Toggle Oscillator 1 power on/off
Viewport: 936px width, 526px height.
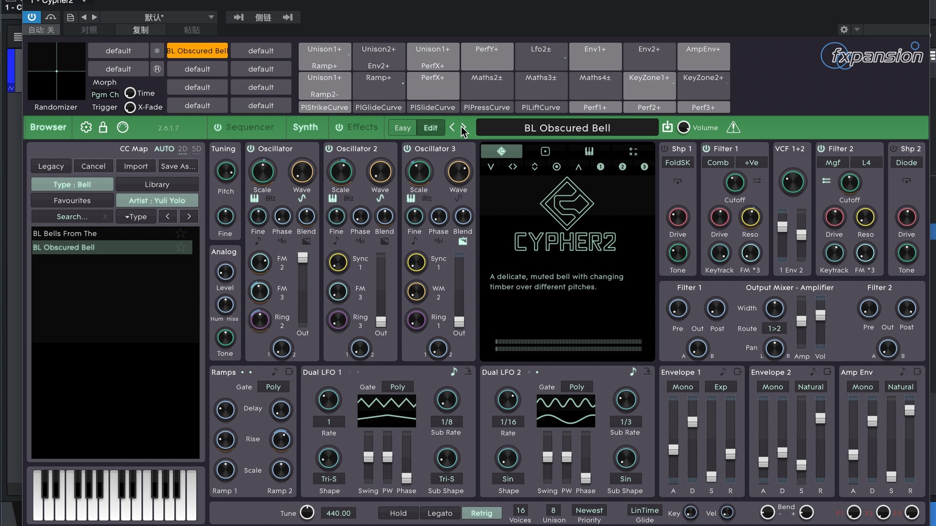251,149
